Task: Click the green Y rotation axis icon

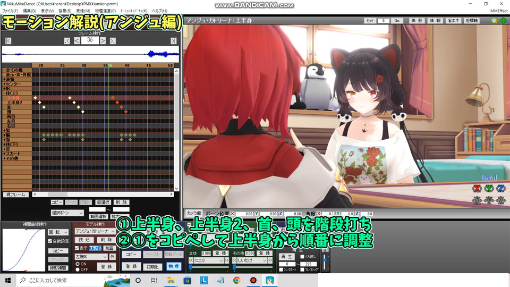Action: 489,188
